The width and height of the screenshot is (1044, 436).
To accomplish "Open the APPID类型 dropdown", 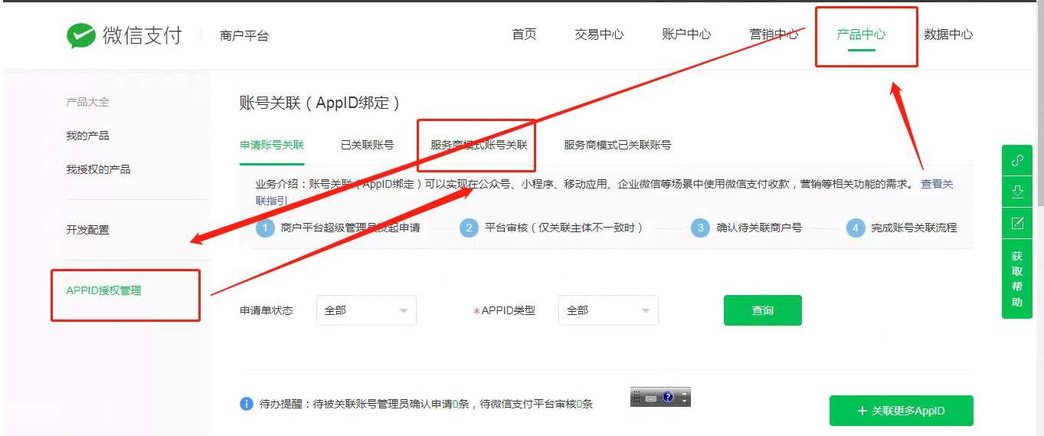I will point(608,310).
